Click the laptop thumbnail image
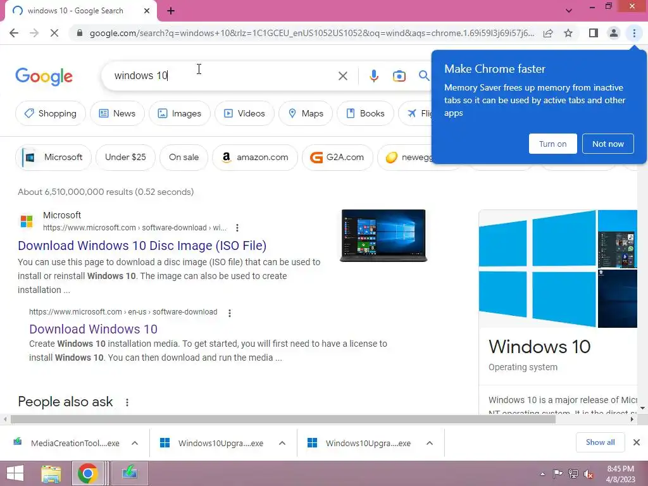This screenshot has height=486, width=648. (383, 235)
